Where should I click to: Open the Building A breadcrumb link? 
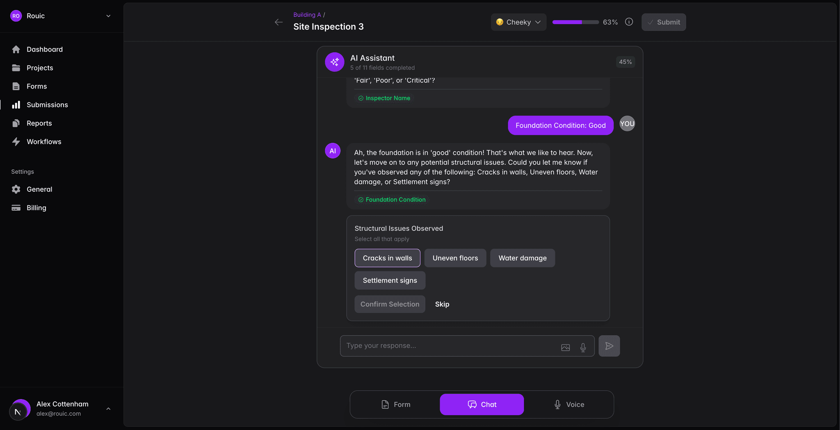click(306, 14)
